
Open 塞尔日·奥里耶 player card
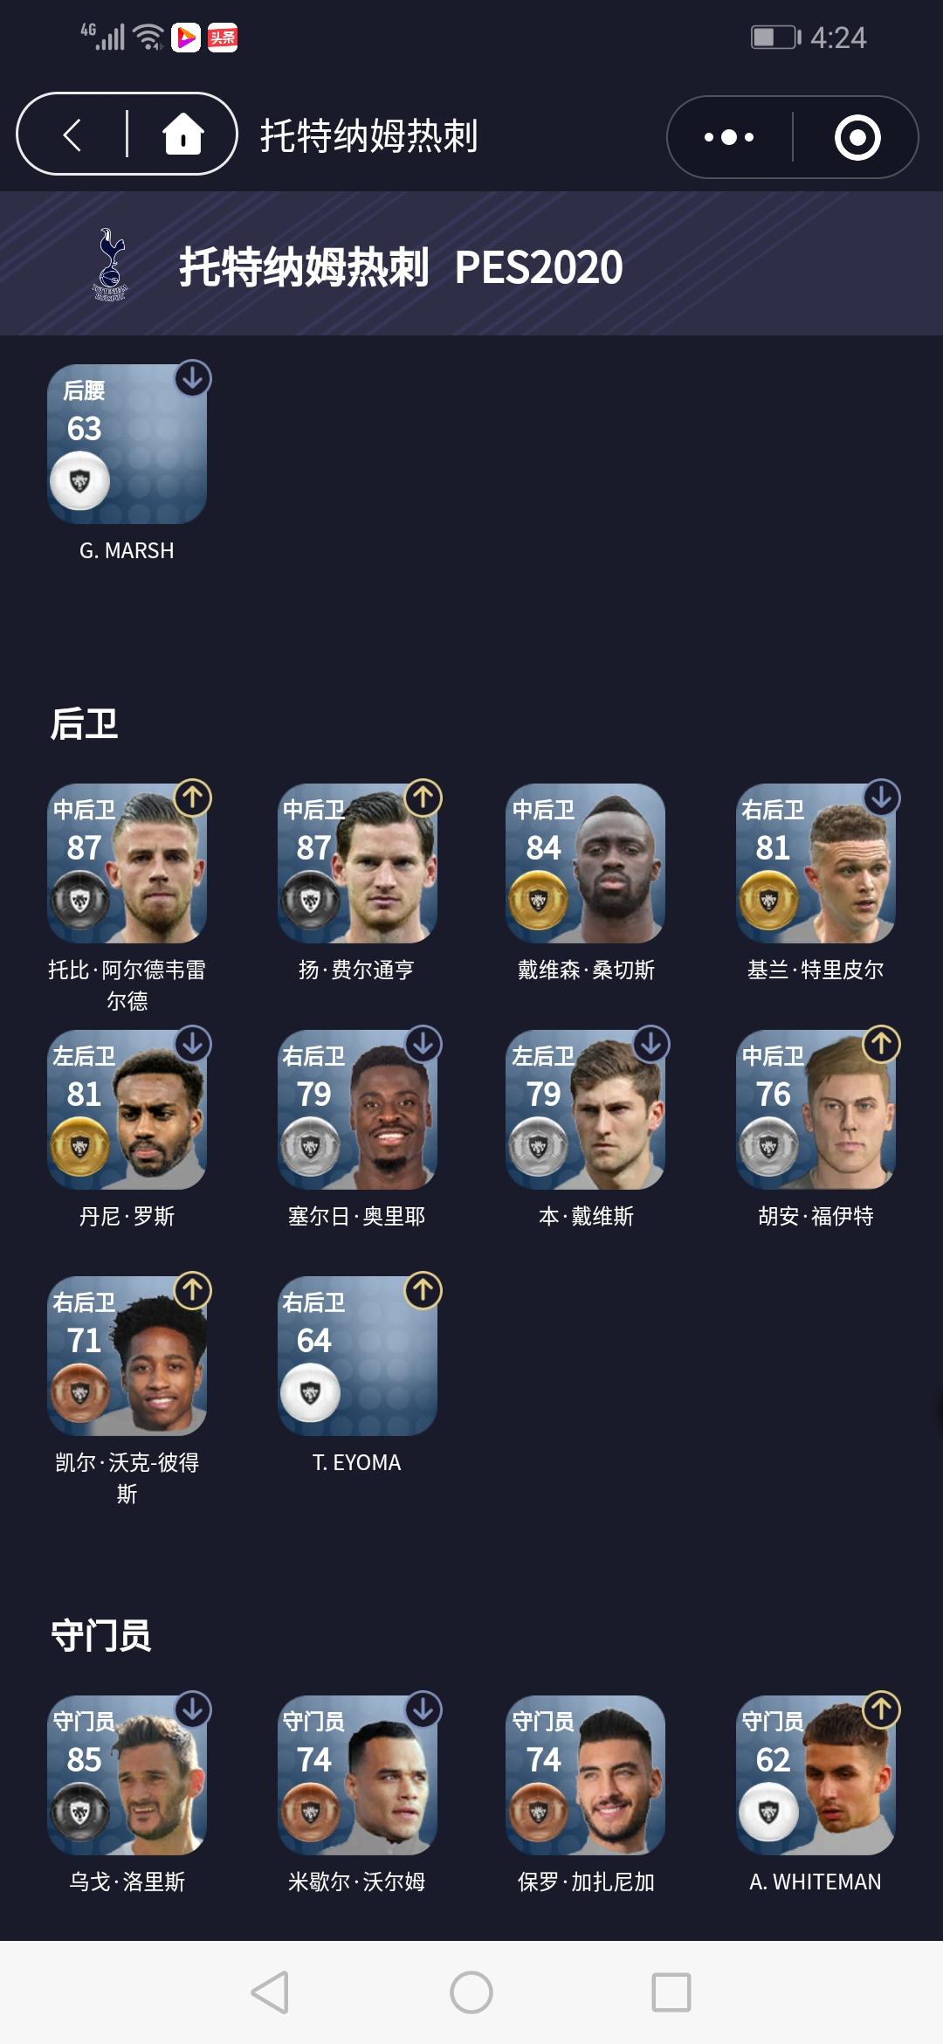357,1109
